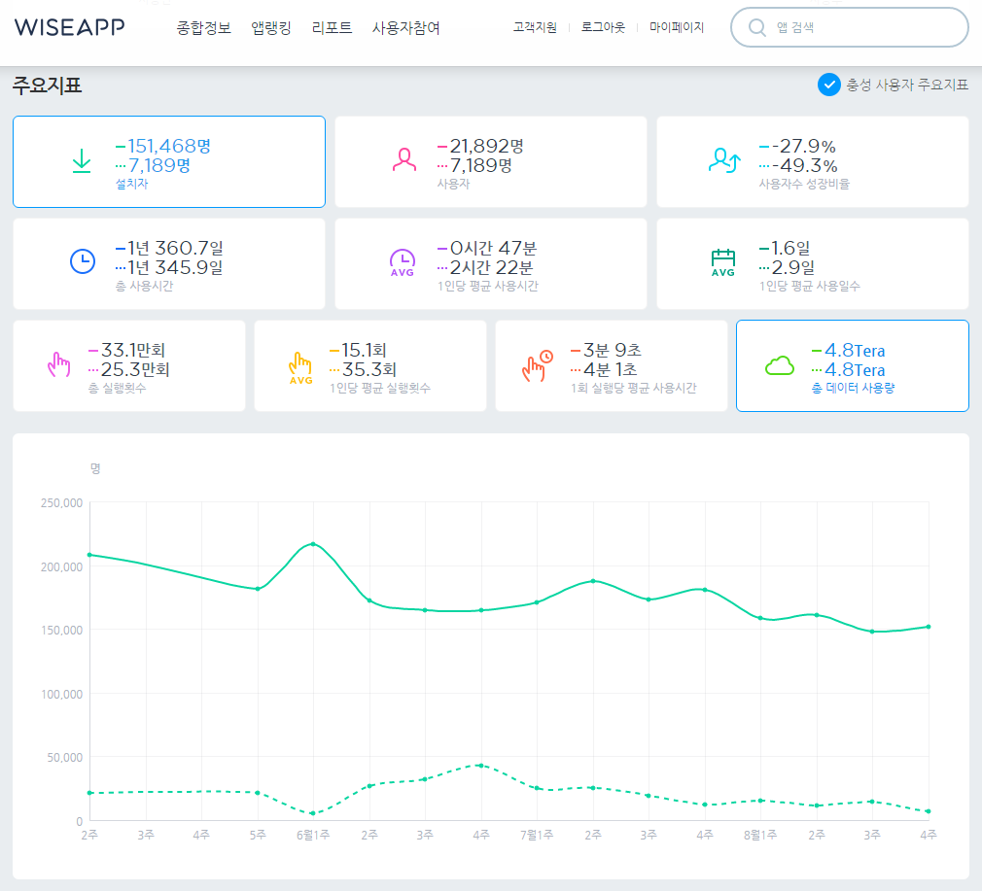Screen dimensions: 982x891
Task: Click the magnifier icon in the search box
Action: (x=757, y=27)
